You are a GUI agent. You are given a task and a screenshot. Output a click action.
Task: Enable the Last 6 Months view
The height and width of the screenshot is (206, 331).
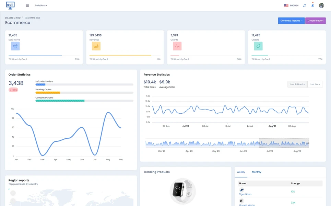coord(297,84)
